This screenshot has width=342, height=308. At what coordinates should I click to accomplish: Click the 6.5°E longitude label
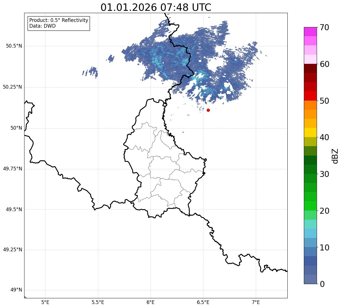[203, 302]
